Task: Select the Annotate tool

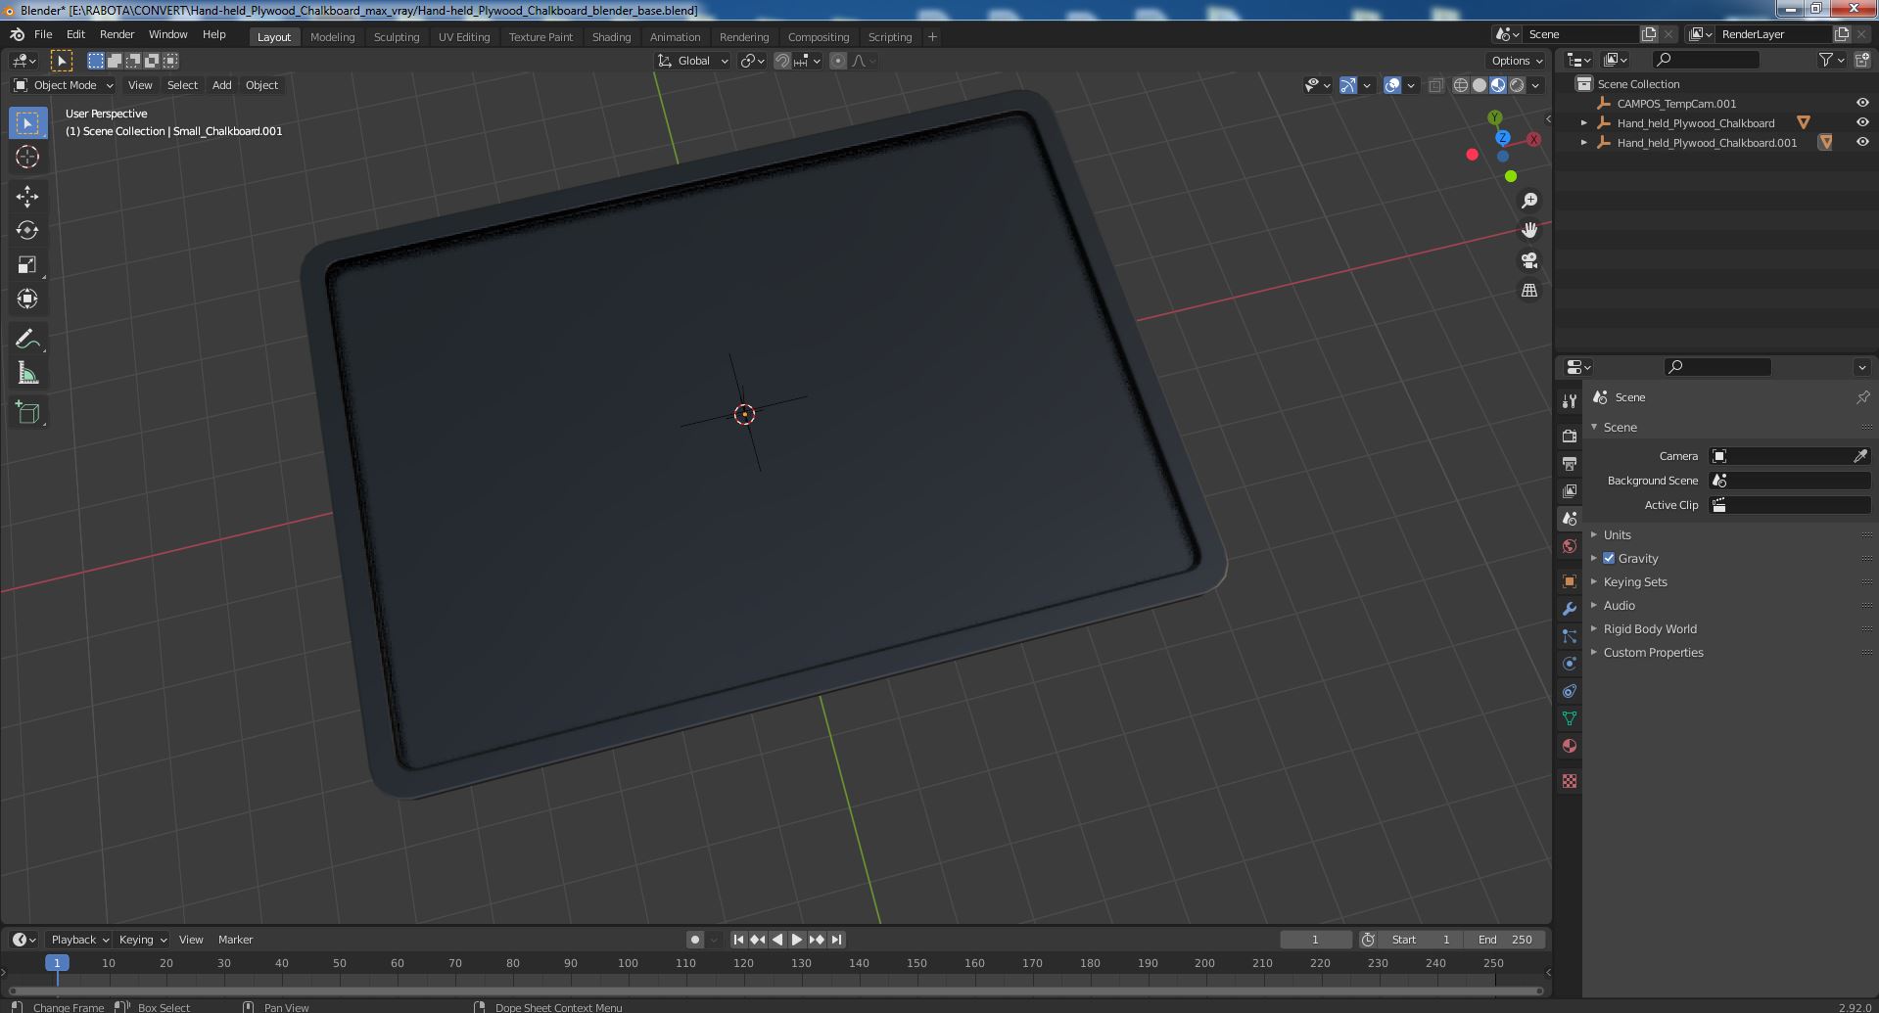Action: point(27,340)
